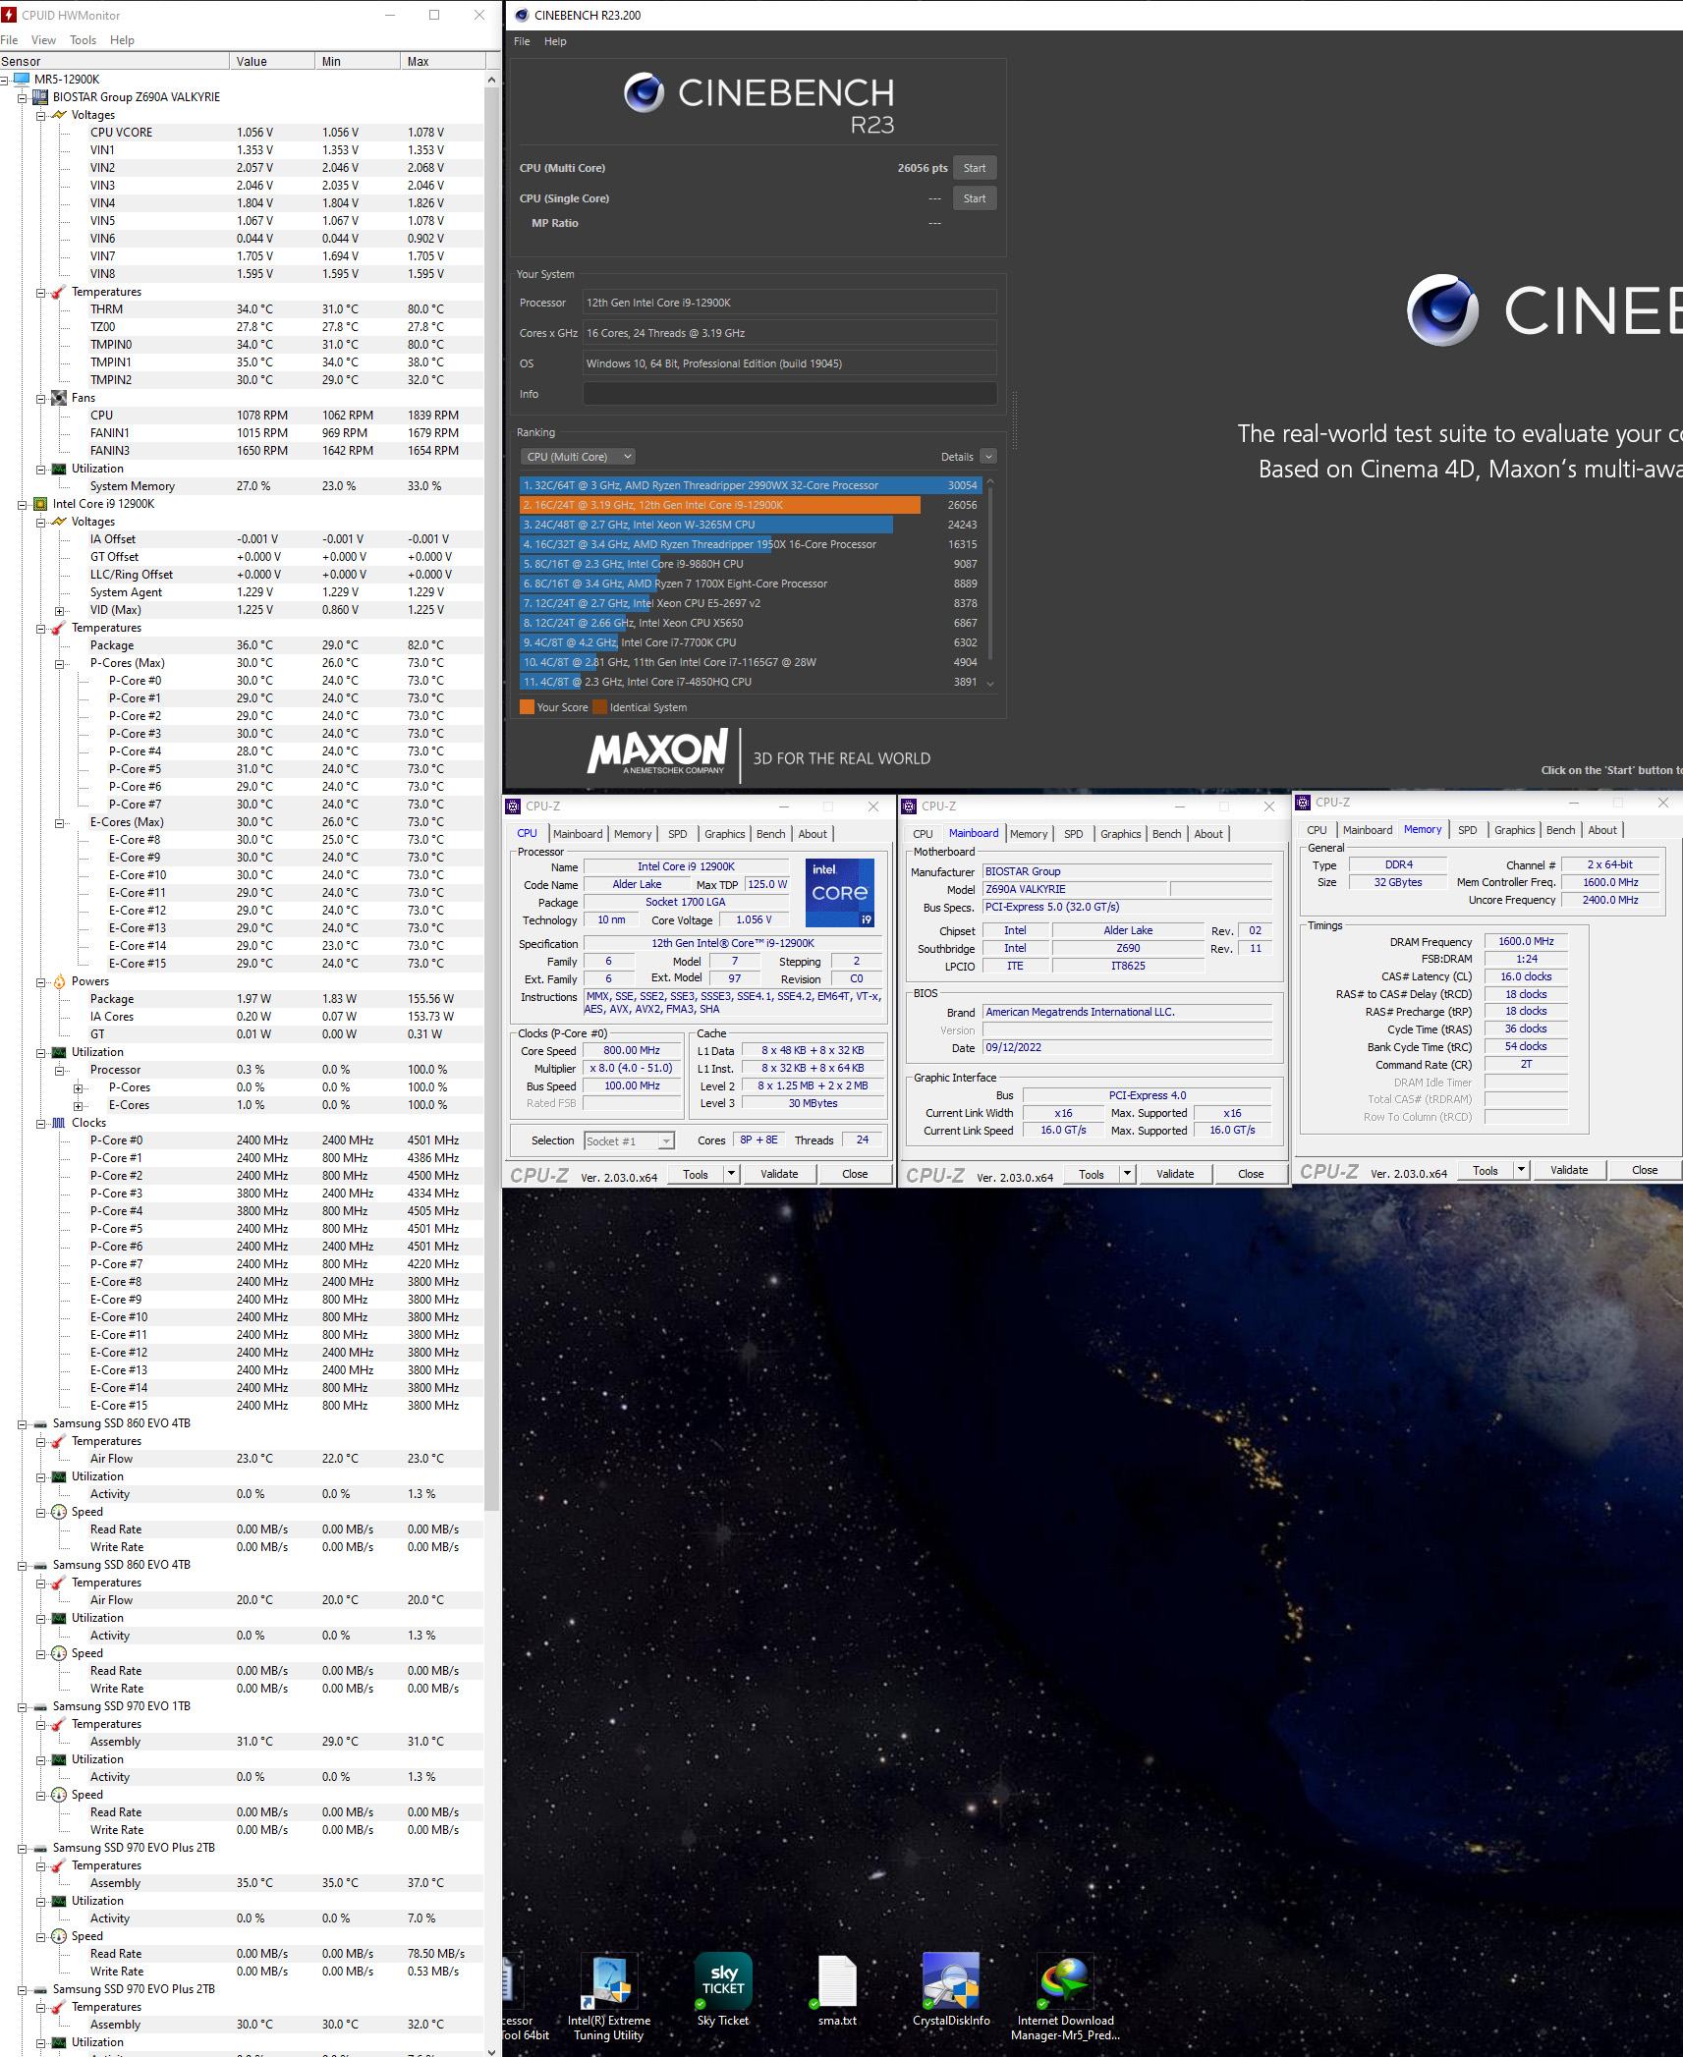This screenshot has width=1683, height=2057.
Task: Select the Intel Core i7-7700K ranking row
Action: [x=750, y=642]
